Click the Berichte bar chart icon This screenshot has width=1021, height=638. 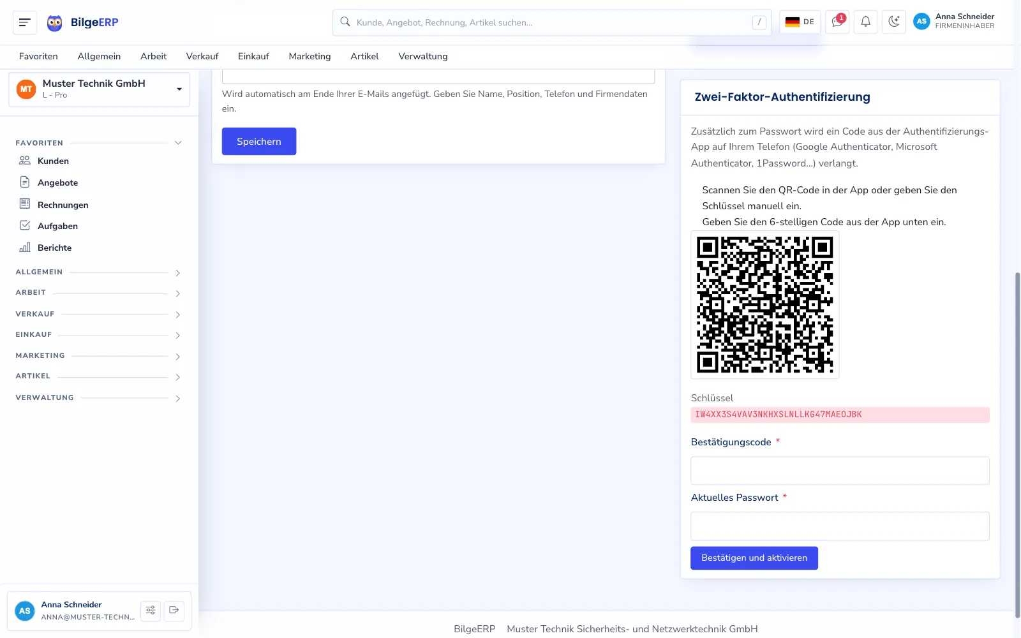pos(25,248)
